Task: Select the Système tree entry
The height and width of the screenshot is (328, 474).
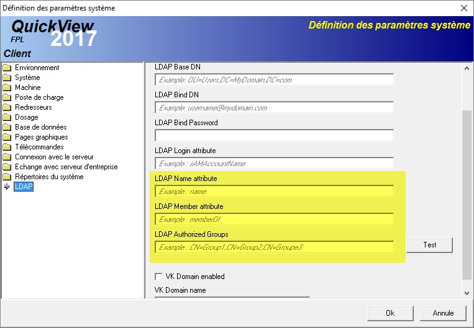Action: [x=27, y=78]
